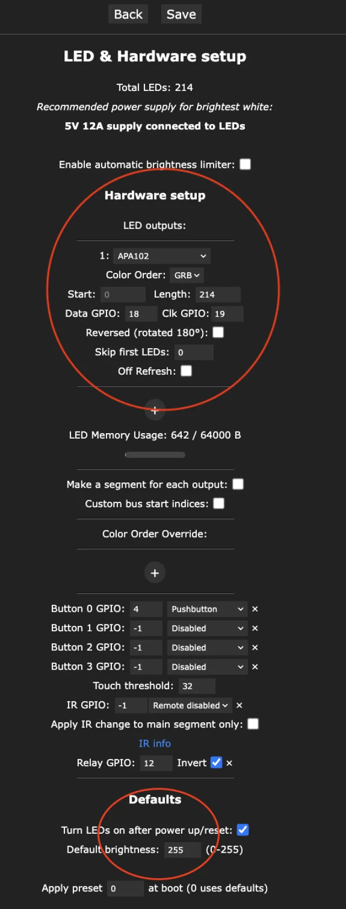Delete the Button 1 GPIO row
The height and width of the screenshot is (909, 346).
pos(255,628)
